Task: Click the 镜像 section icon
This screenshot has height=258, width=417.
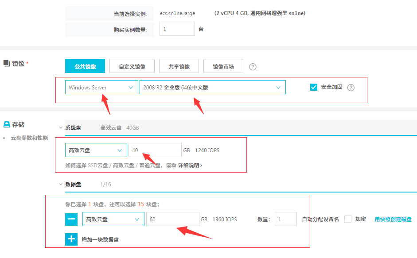Action: pyautogui.click(x=7, y=63)
